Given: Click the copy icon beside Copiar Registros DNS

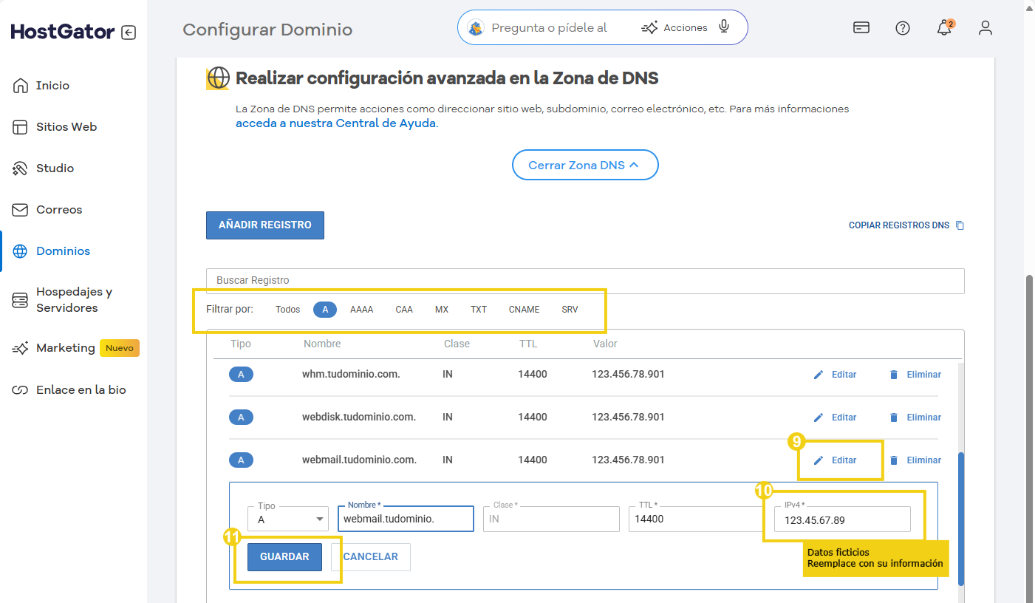Looking at the screenshot, I should click(x=960, y=225).
